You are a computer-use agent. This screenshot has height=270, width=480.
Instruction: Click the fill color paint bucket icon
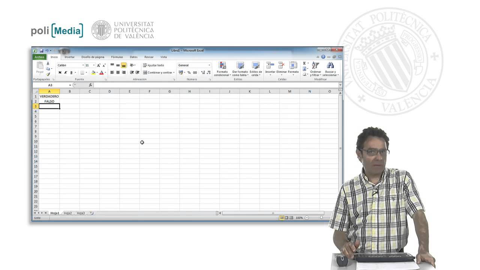pyautogui.click(x=93, y=72)
